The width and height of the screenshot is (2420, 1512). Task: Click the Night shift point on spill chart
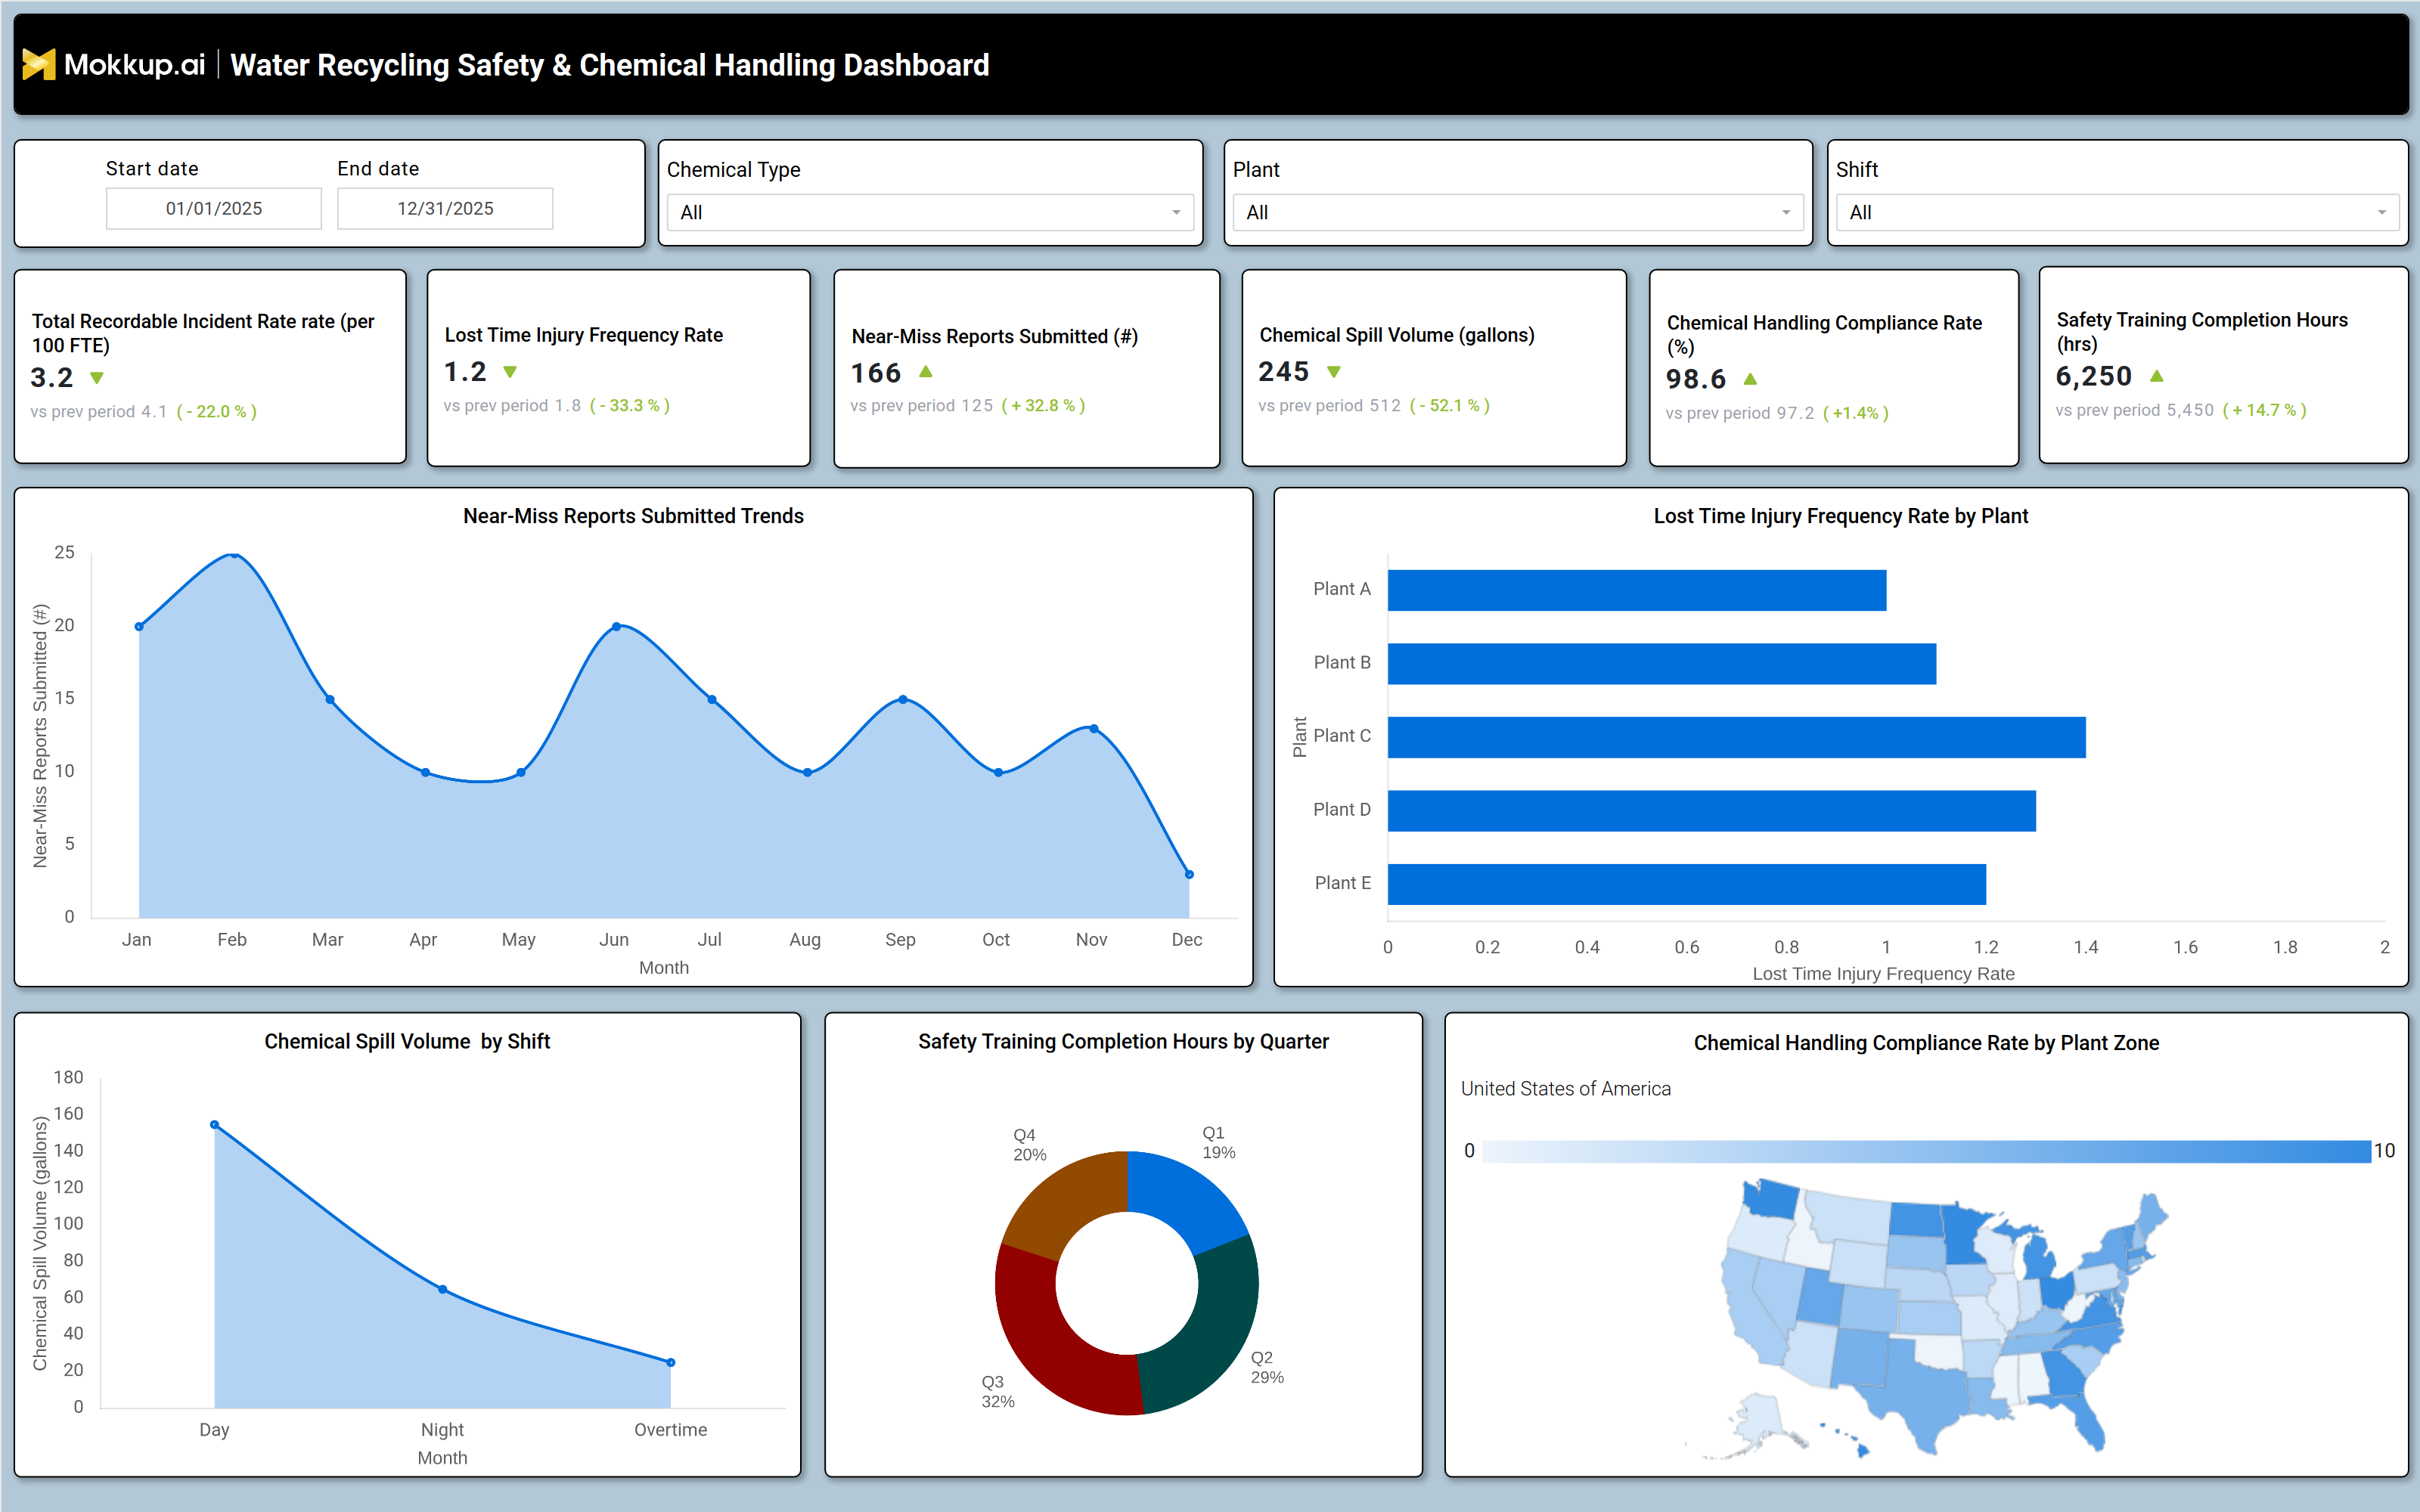tap(443, 1289)
